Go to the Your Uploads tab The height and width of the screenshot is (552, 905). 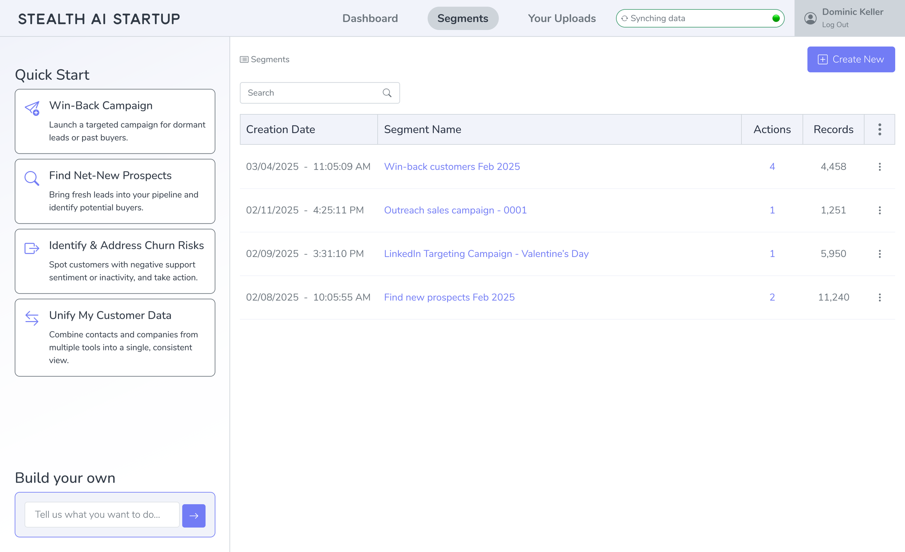pyautogui.click(x=561, y=18)
